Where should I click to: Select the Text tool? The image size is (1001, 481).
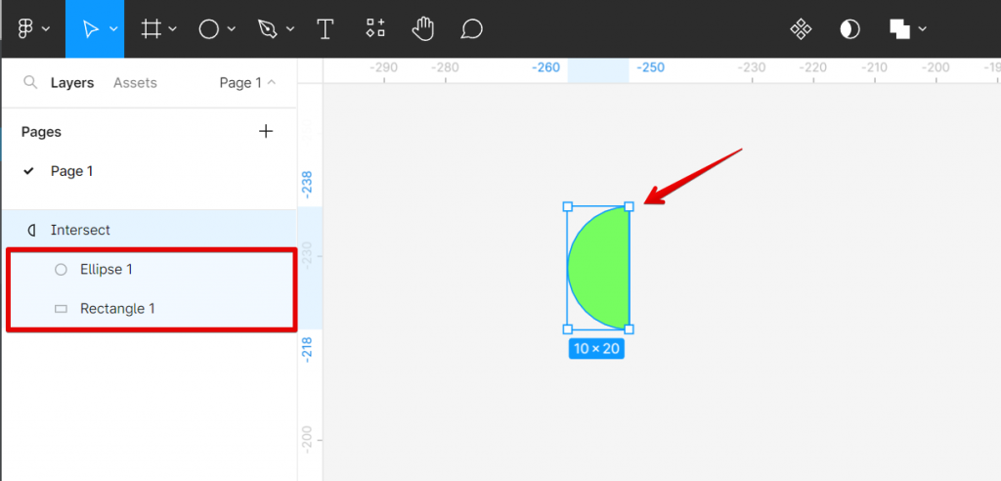(x=326, y=29)
